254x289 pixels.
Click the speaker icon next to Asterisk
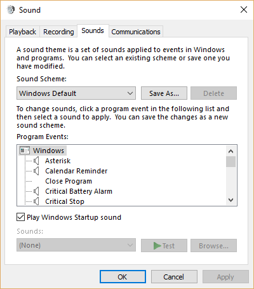point(36,161)
